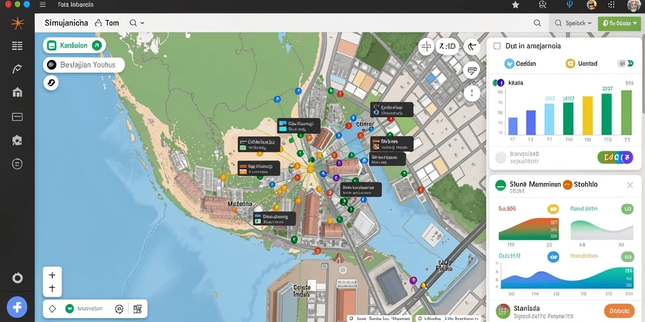Viewport: 645px width, 322px height.
Task: Select the Bedajjian Youhus chip
Action: (x=84, y=65)
